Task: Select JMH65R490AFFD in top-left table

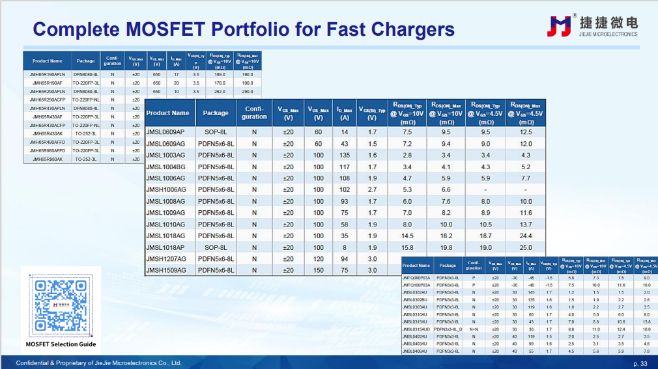Action: click(x=48, y=142)
